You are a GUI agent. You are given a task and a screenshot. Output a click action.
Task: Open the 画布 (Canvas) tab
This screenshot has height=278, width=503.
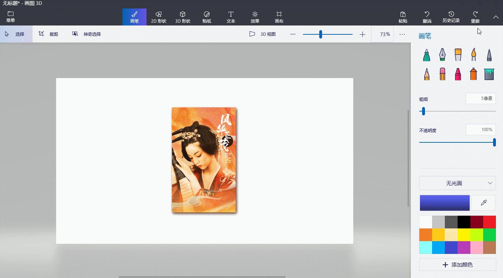[279, 17]
